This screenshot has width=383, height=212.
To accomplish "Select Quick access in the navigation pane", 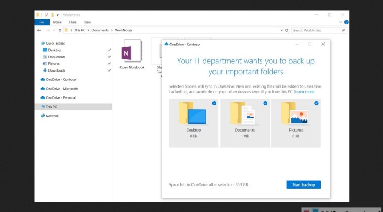I will pyautogui.click(x=56, y=44).
